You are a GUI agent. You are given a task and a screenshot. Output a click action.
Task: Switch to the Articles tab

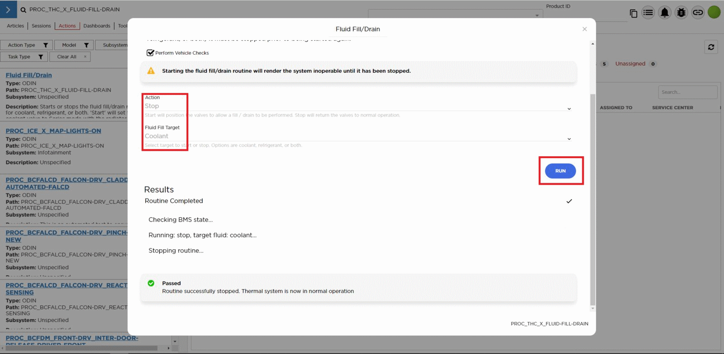point(15,26)
